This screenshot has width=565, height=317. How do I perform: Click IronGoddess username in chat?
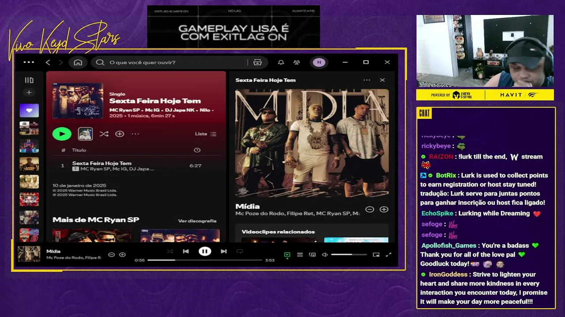point(449,274)
